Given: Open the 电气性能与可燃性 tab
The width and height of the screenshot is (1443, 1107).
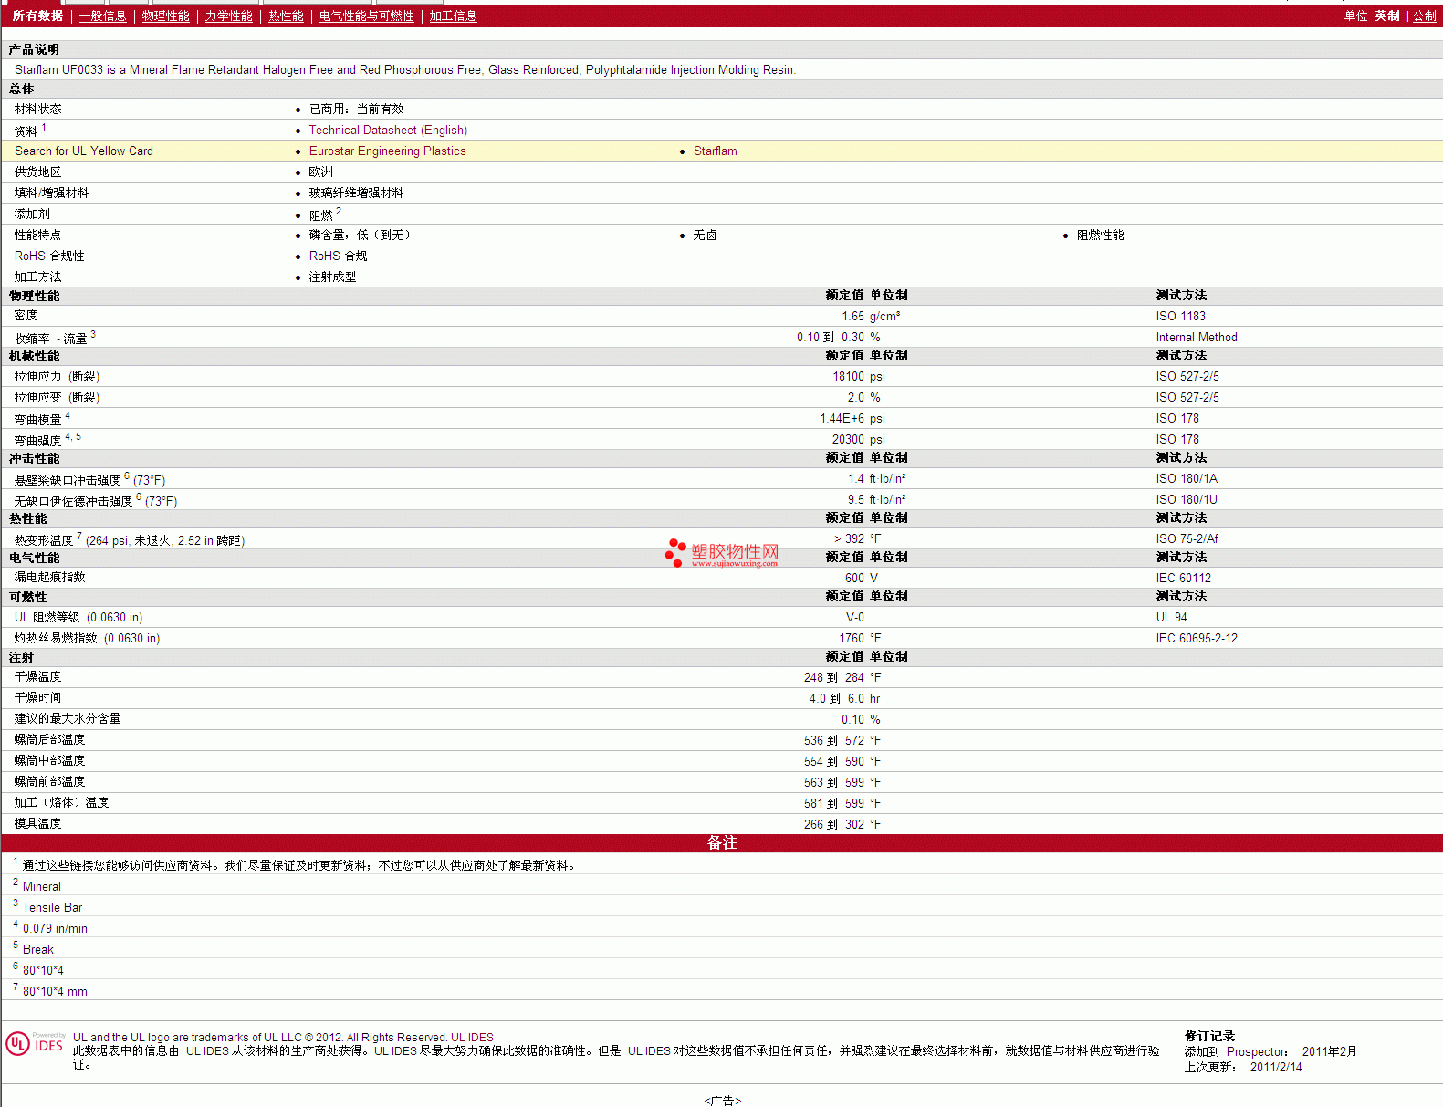Looking at the screenshot, I should pyautogui.click(x=367, y=16).
